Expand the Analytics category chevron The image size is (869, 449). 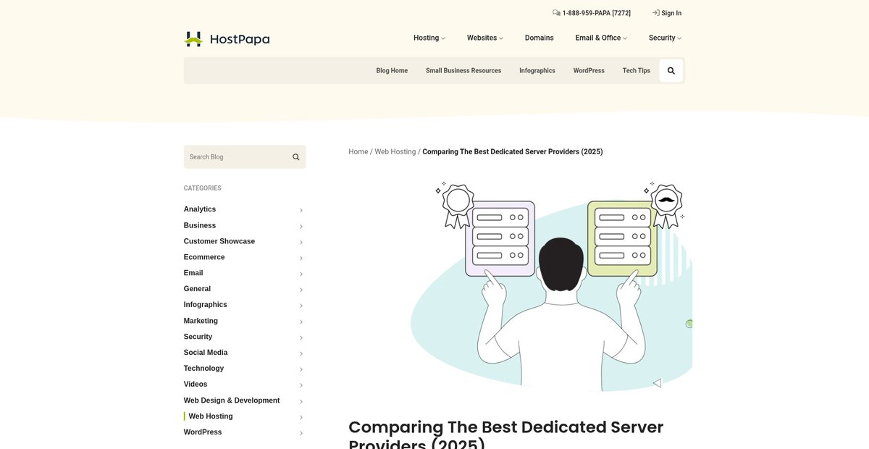tap(301, 210)
